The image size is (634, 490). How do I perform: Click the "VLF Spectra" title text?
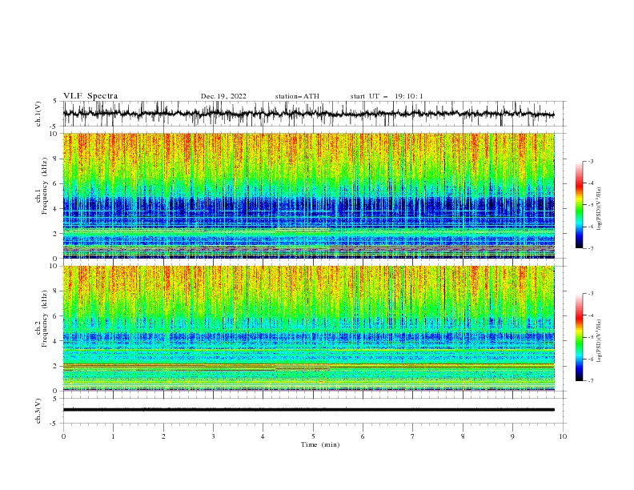(90, 96)
